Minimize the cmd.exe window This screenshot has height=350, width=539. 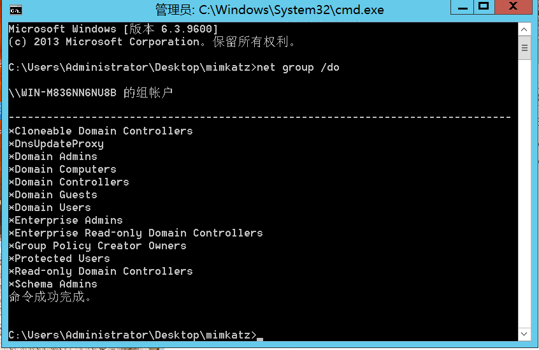(x=463, y=7)
